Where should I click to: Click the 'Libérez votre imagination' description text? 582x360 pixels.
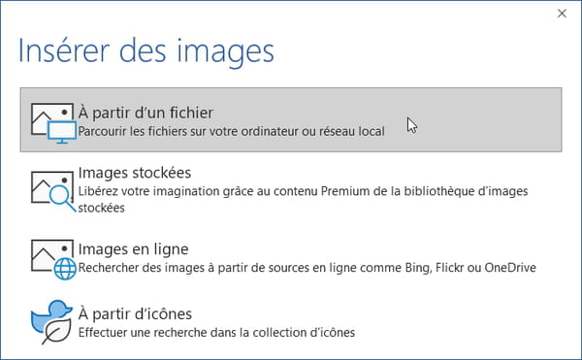[303, 199]
